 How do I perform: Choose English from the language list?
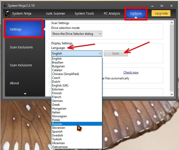[x=77, y=59]
